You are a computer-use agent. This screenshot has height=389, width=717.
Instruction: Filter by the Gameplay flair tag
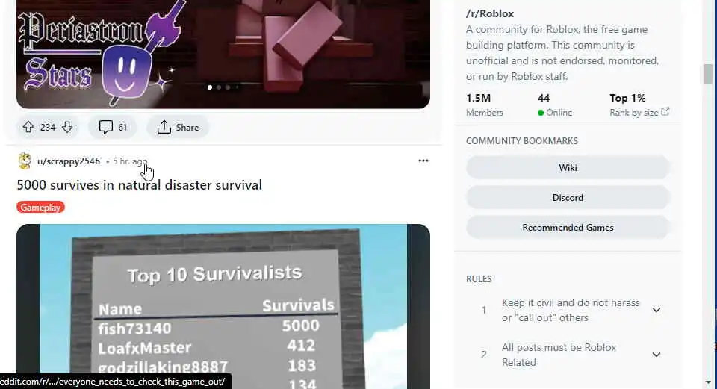click(40, 207)
